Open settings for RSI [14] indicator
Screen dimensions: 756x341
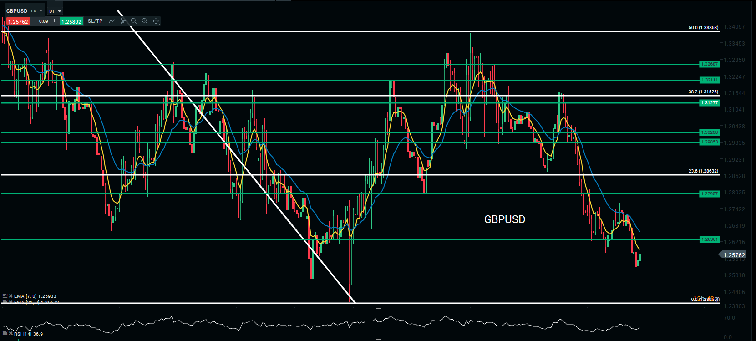[5, 334]
